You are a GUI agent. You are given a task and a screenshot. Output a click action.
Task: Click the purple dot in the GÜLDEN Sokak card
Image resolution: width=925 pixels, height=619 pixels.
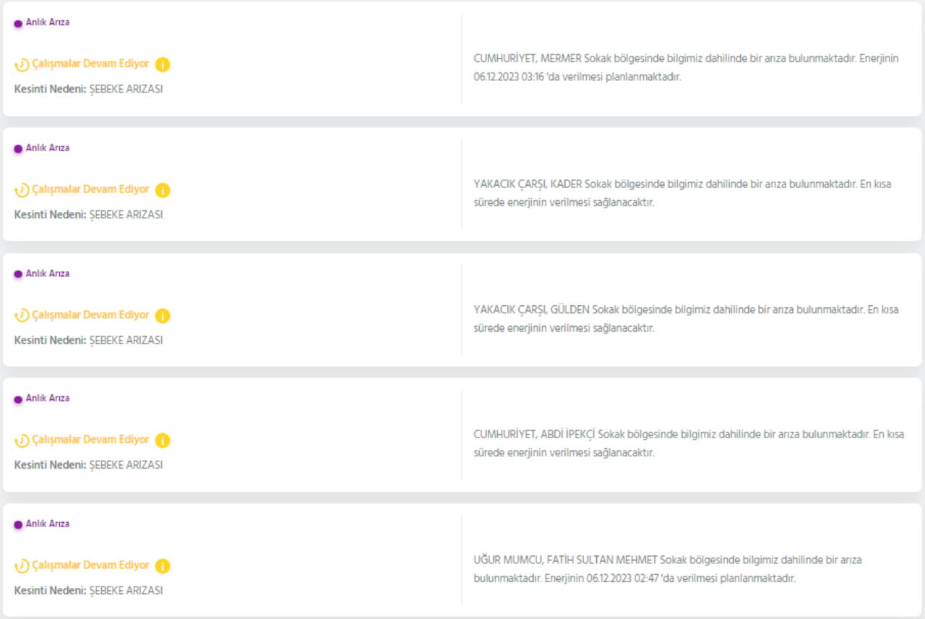(18, 275)
